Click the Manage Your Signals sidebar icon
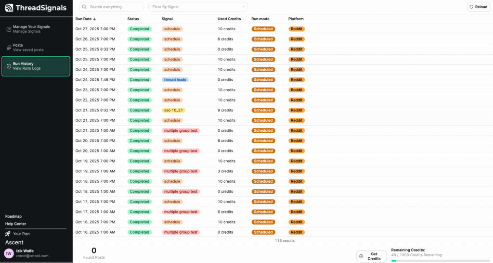Viewport: 493px width, 263px height. click(x=9, y=29)
